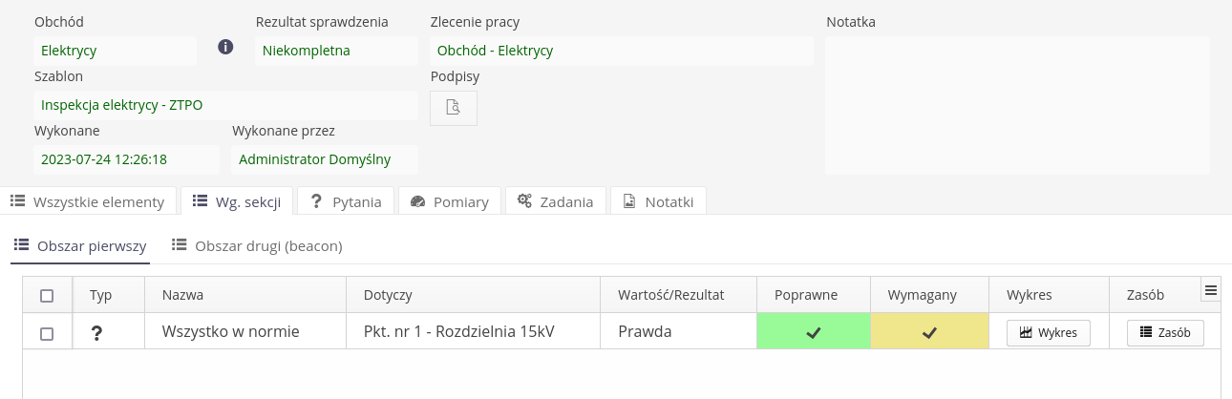
Task: Open the grid column menu icon
Action: pos(1211,291)
